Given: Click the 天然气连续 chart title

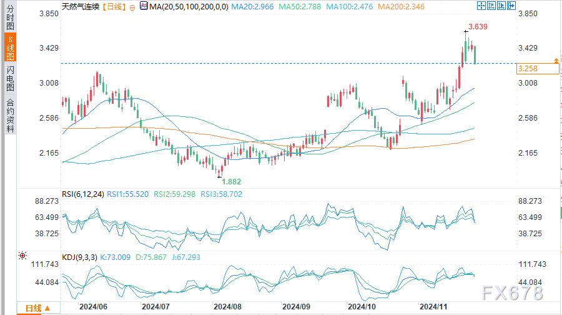Looking at the screenshot, I should click(80, 6).
